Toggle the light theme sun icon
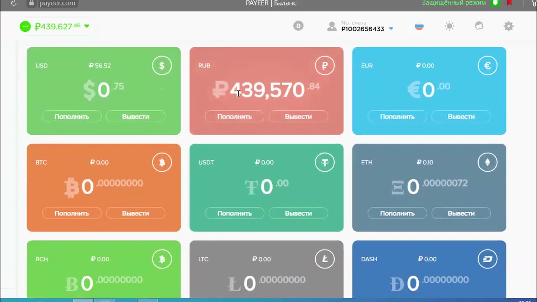The height and width of the screenshot is (302, 537). coord(449,26)
